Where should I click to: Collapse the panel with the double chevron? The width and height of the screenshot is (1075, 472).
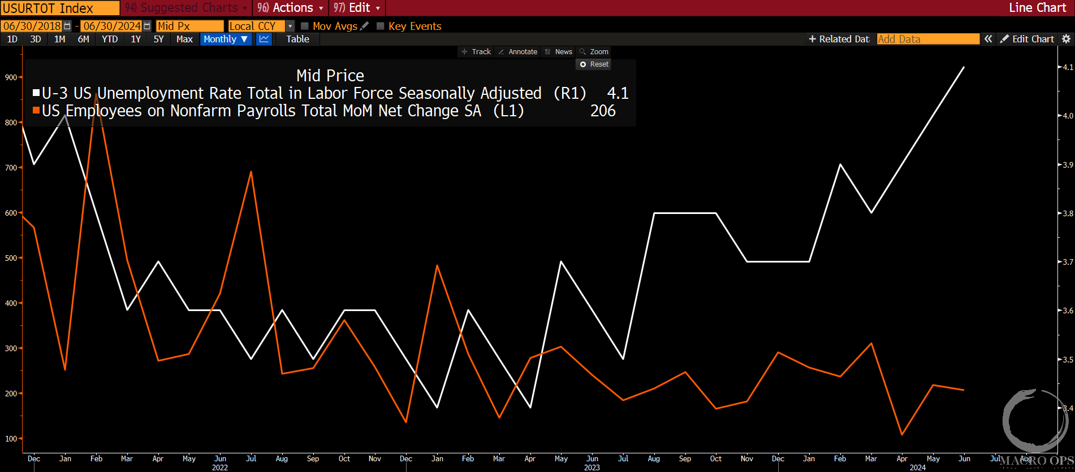[988, 39]
